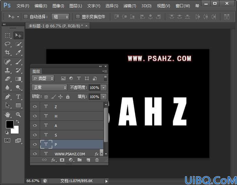Hide the WWW.PSAHZ.COM layer
Image resolution: width=237 pixels, height=185 pixels.
coord(35,154)
